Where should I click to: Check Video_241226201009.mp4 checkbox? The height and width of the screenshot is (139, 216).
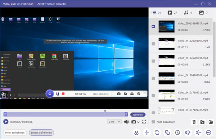[153, 44]
